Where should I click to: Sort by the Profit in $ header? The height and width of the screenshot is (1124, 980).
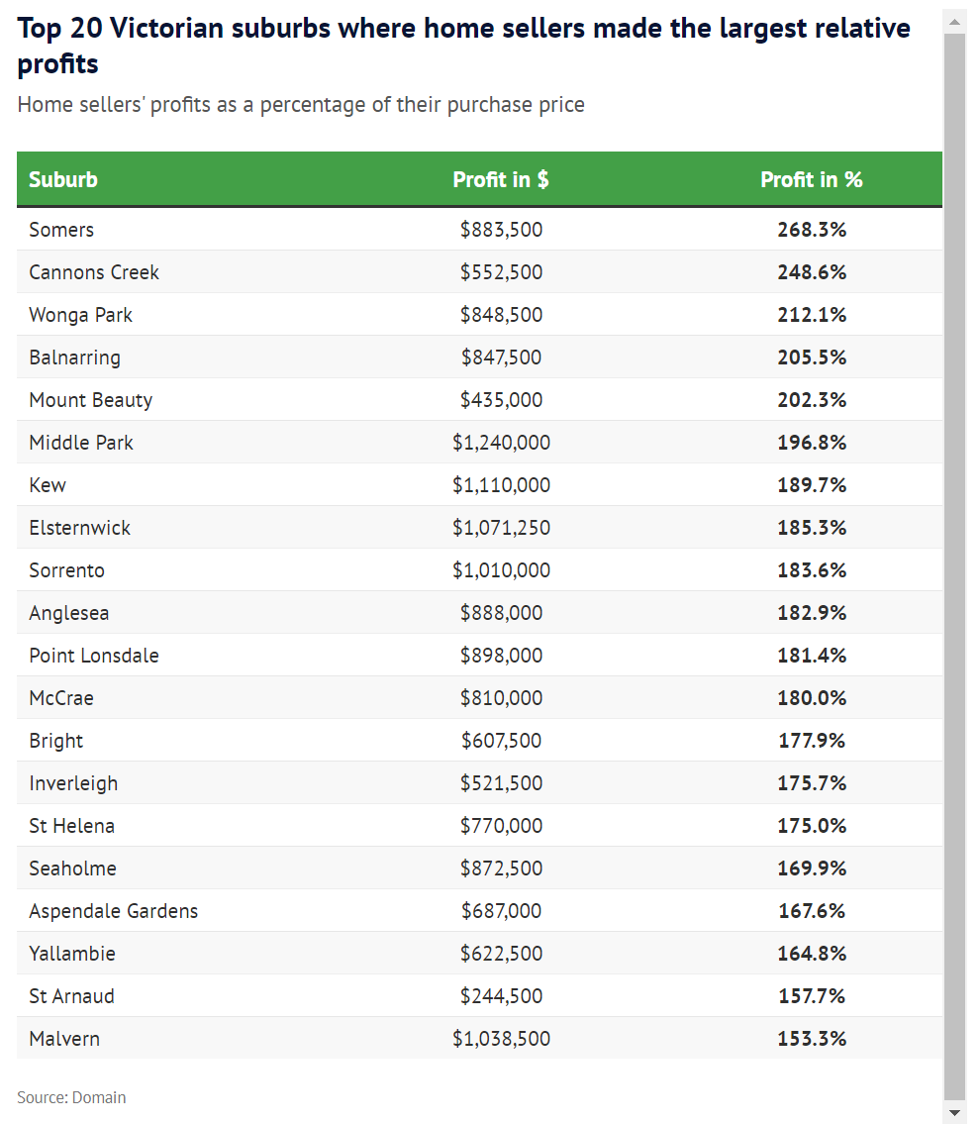pos(501,179)
